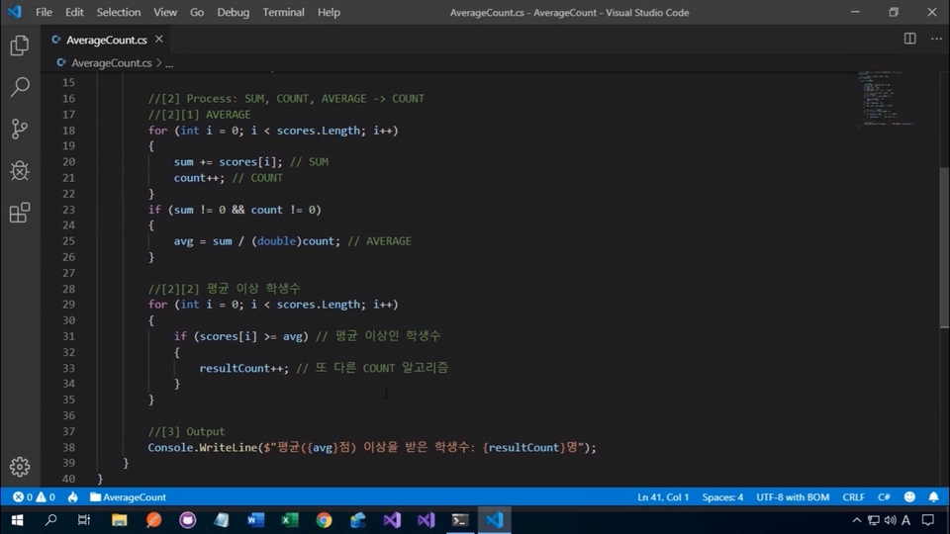Open the Debug menu
The height and width of the screenshot is (534, 950).
[x=234, y=12]
